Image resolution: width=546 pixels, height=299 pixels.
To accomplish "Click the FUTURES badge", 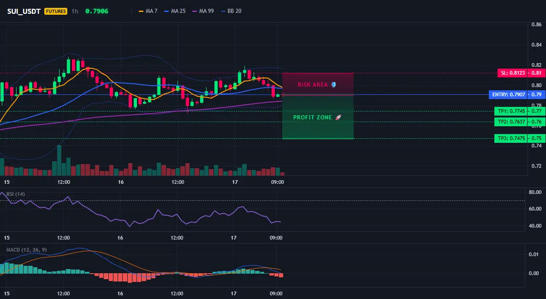I will point(56,11).
